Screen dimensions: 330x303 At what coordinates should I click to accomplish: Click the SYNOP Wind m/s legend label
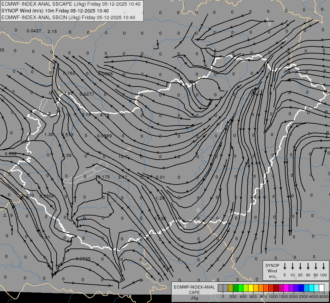point(272,271)
